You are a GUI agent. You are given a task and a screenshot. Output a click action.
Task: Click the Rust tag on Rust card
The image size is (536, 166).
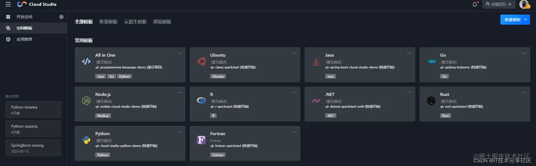point(446,116)
